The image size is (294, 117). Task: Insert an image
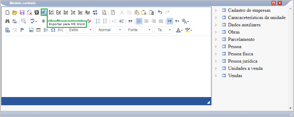point(31,30)
